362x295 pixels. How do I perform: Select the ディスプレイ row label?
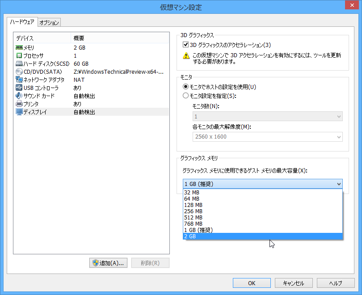click(x=35, y=112)
